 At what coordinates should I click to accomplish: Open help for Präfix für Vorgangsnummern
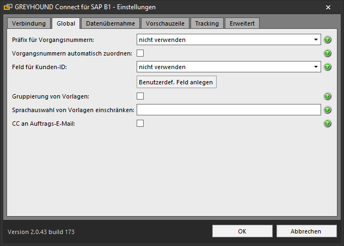pos(327,40)
